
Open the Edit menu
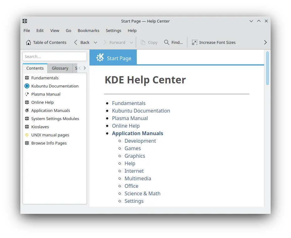coord(40,30)
